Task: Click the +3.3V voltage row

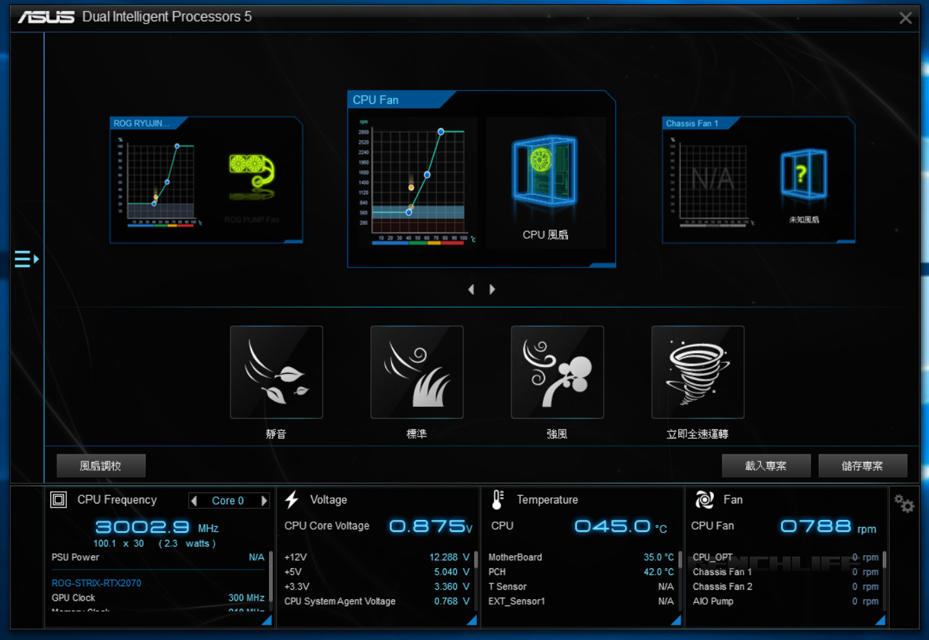Action: (377, 586)
